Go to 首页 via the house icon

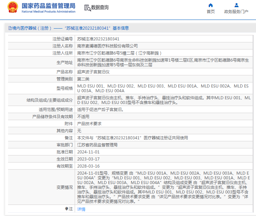tap(211, 5)
